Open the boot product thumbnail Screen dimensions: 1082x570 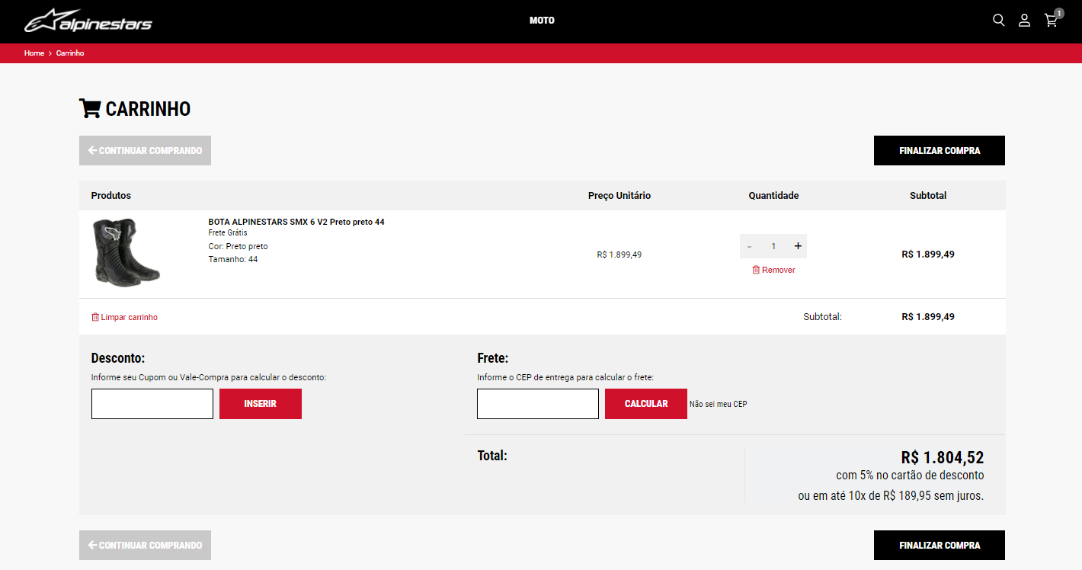pyautogui.click(x=126, y=251)
